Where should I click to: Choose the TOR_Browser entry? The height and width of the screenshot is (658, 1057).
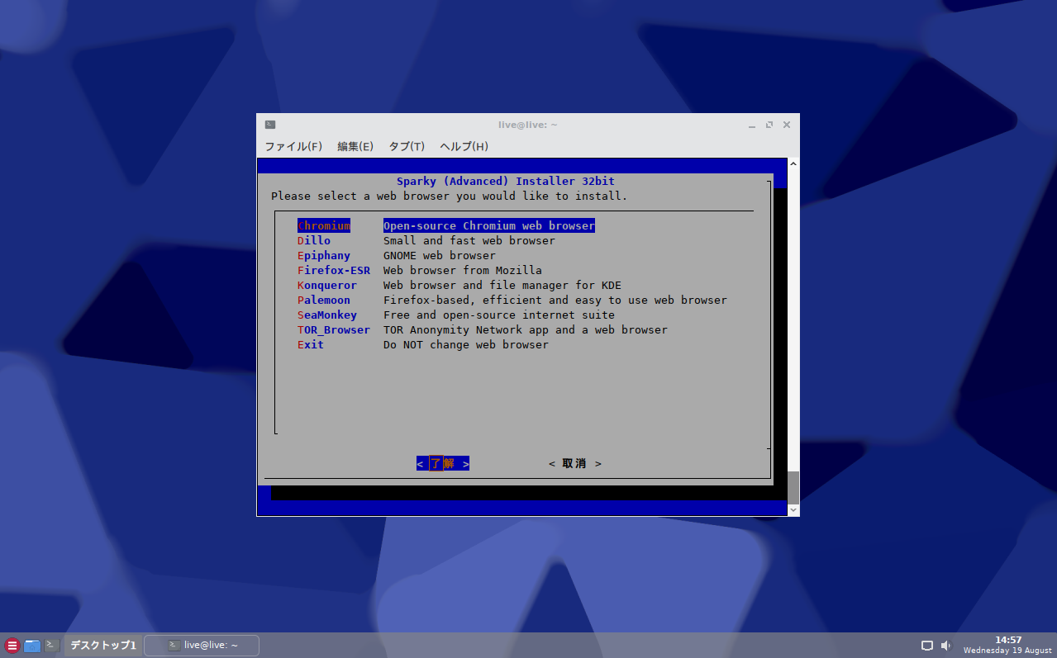334,329
